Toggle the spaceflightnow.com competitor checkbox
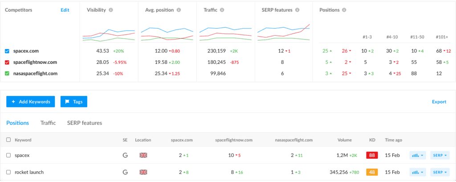Viewport: 456px width, 182px height. click(x=7, y=62)
